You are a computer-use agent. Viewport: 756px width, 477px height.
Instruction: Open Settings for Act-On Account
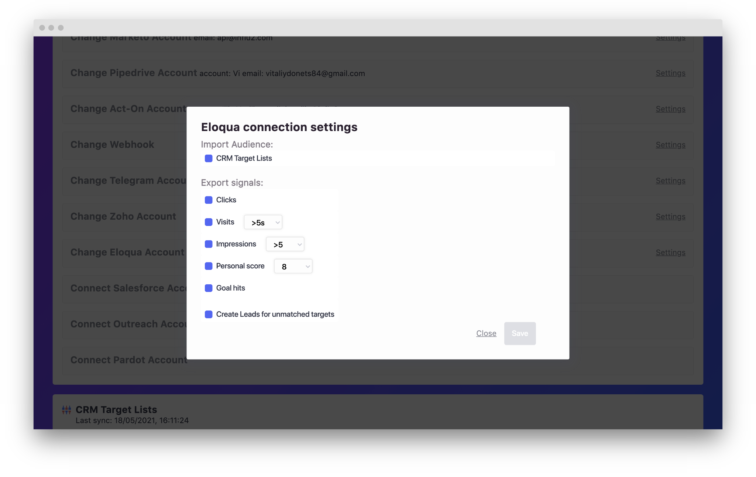click(x=670, y=109)
